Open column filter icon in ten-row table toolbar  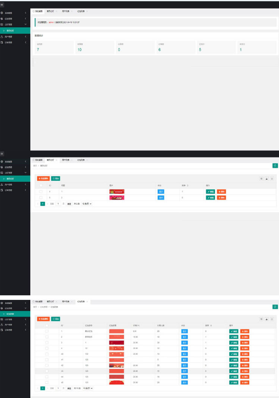click(261, 319)
